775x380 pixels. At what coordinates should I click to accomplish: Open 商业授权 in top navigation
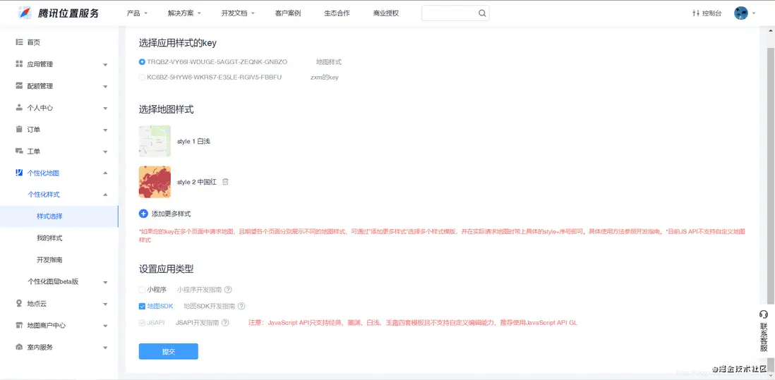coord(386,13)
